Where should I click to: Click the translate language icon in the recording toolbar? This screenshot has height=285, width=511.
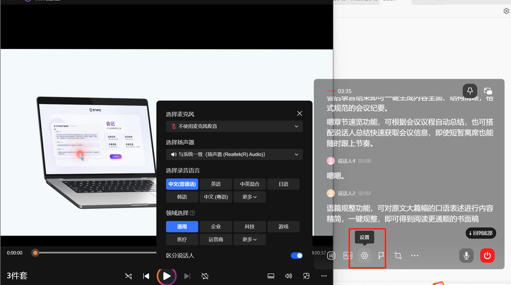pos(348,256)
